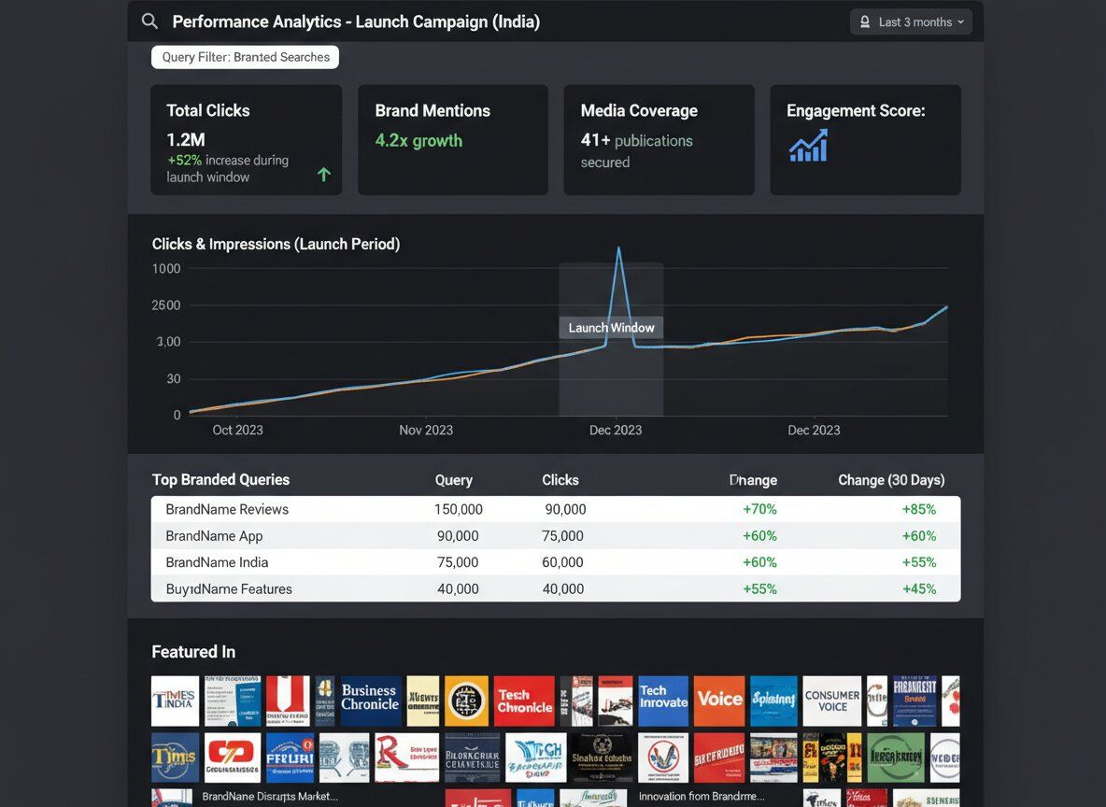
Task: Click the Launch Window label on chart
Action: click(x=611, y=328)
